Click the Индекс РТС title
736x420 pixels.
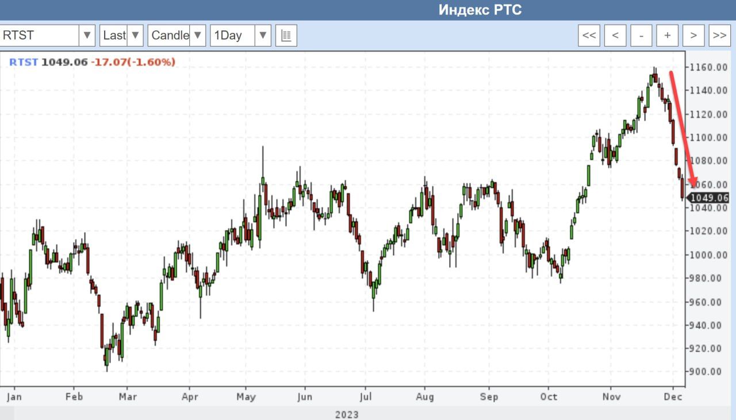pyautogui.click(x=480, y=10)
